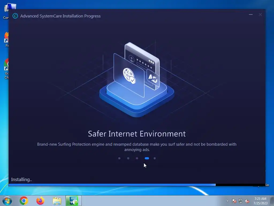Image resolution: width=274 pixels, height=206 pixels.
Task: Click the muted volume tray icon
Action: click(x=247, y=201)
